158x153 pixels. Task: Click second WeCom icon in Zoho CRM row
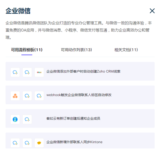pyautogui.click(x=27, y=72)
